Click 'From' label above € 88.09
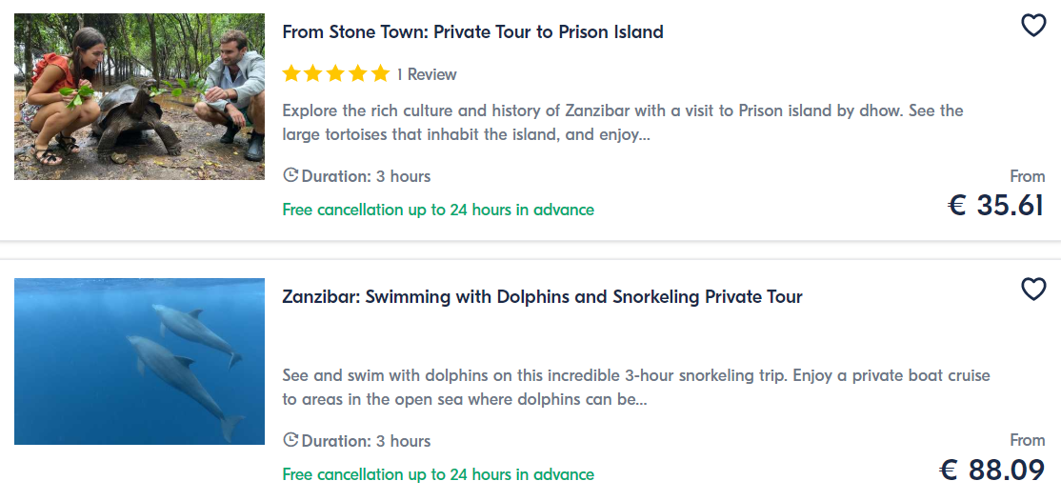 (1027, 440)
